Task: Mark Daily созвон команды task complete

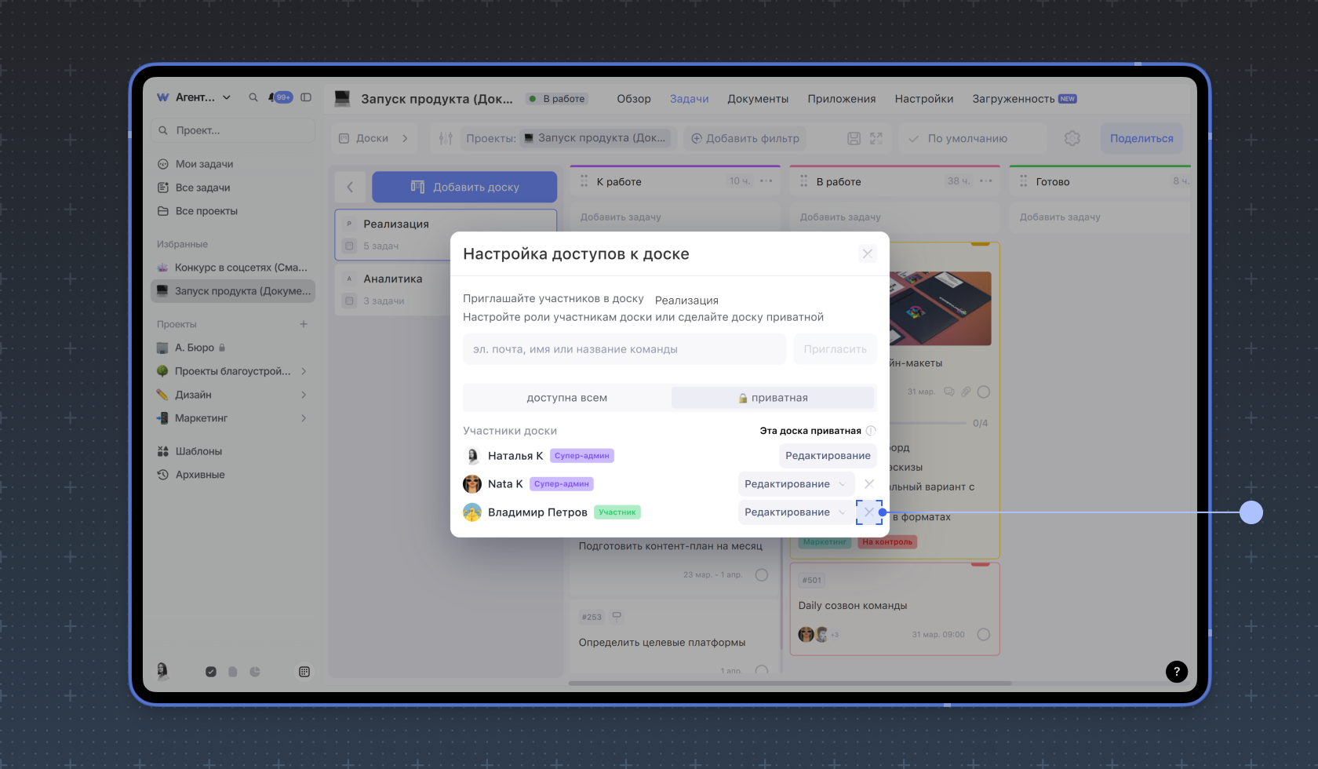Action: (983, 635)
